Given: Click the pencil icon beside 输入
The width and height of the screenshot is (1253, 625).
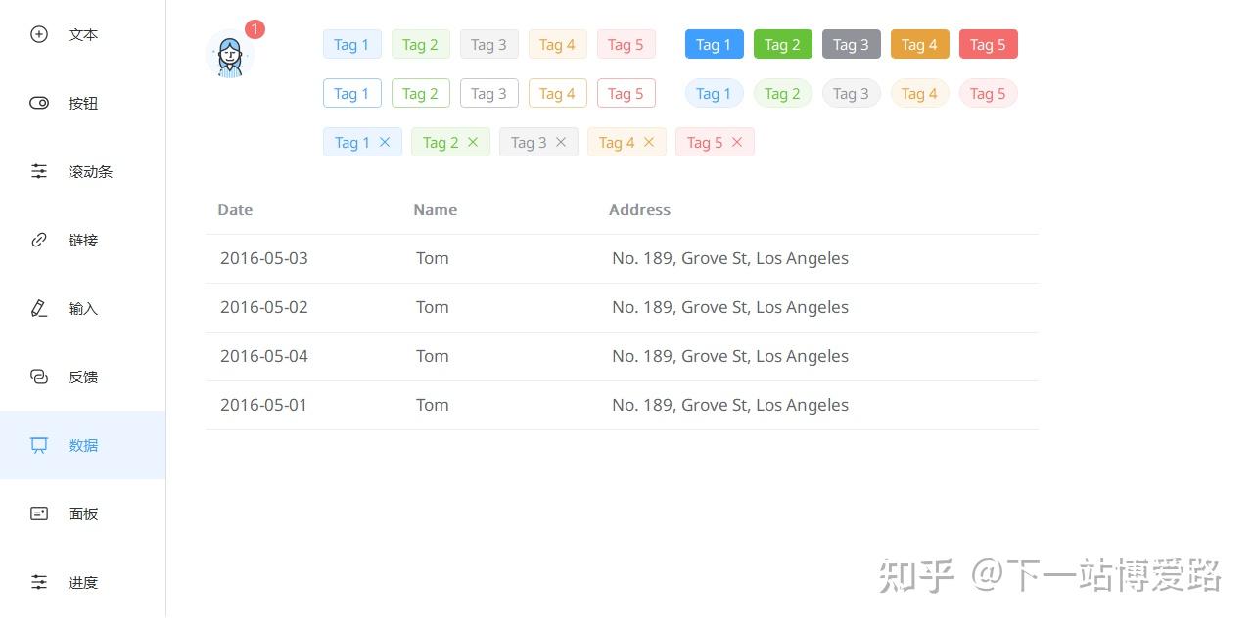Looking at the screenshot, I should (x=39, y=308).
